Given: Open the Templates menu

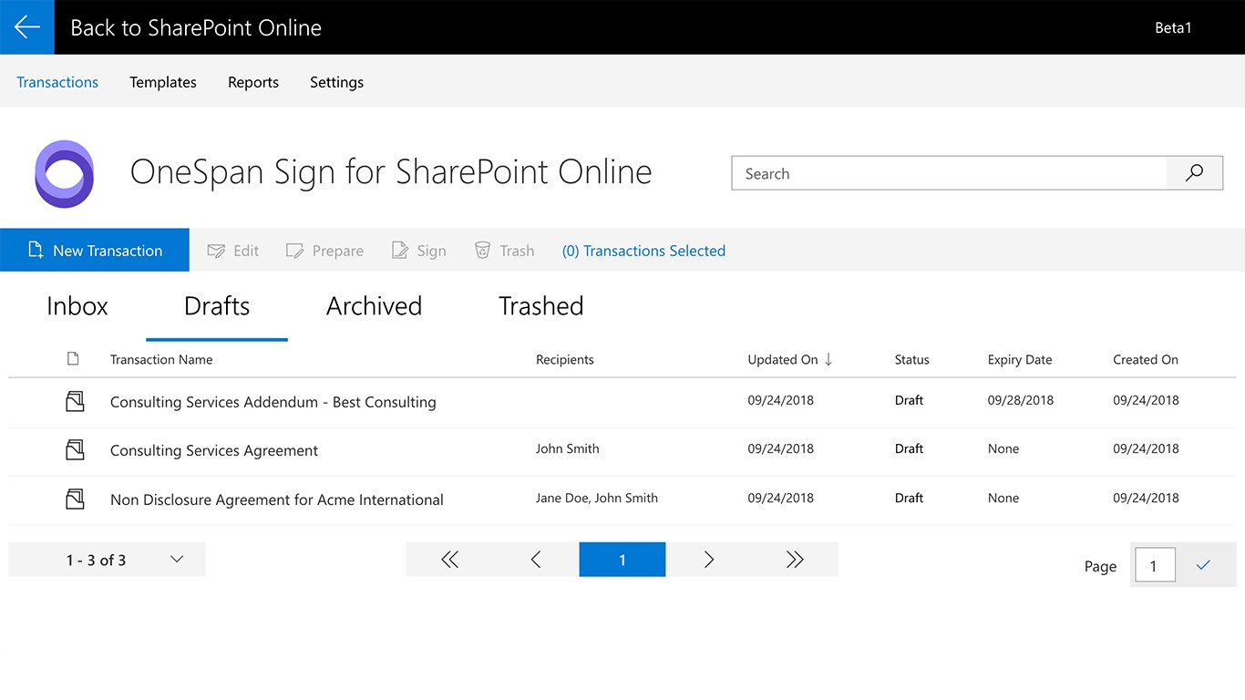Looking at the screenshot, I should [x=163, y=82].
